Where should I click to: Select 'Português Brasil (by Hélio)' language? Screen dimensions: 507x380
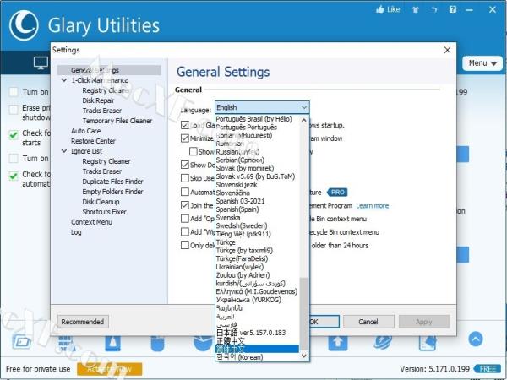pyautogui.click(x=258, y=119)
